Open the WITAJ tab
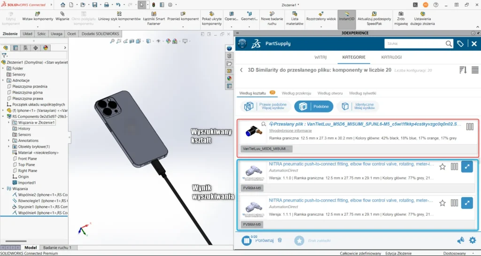This screenshot has height=256, width=481. tap(320, 57)
